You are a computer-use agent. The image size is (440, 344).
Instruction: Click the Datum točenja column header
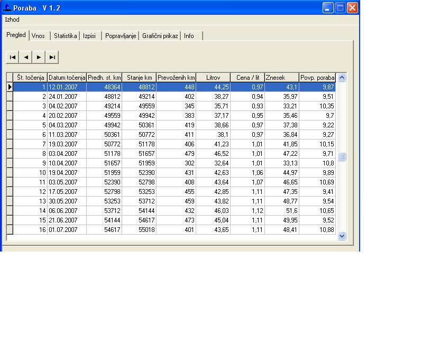[x=67, y=78]
